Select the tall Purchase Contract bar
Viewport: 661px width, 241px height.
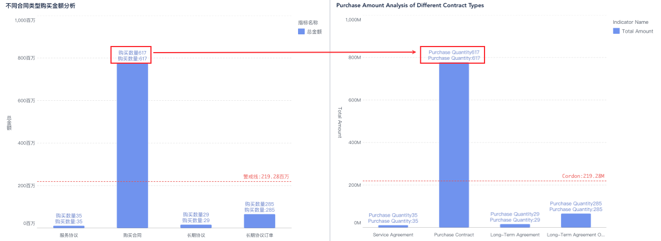(453, 144)
